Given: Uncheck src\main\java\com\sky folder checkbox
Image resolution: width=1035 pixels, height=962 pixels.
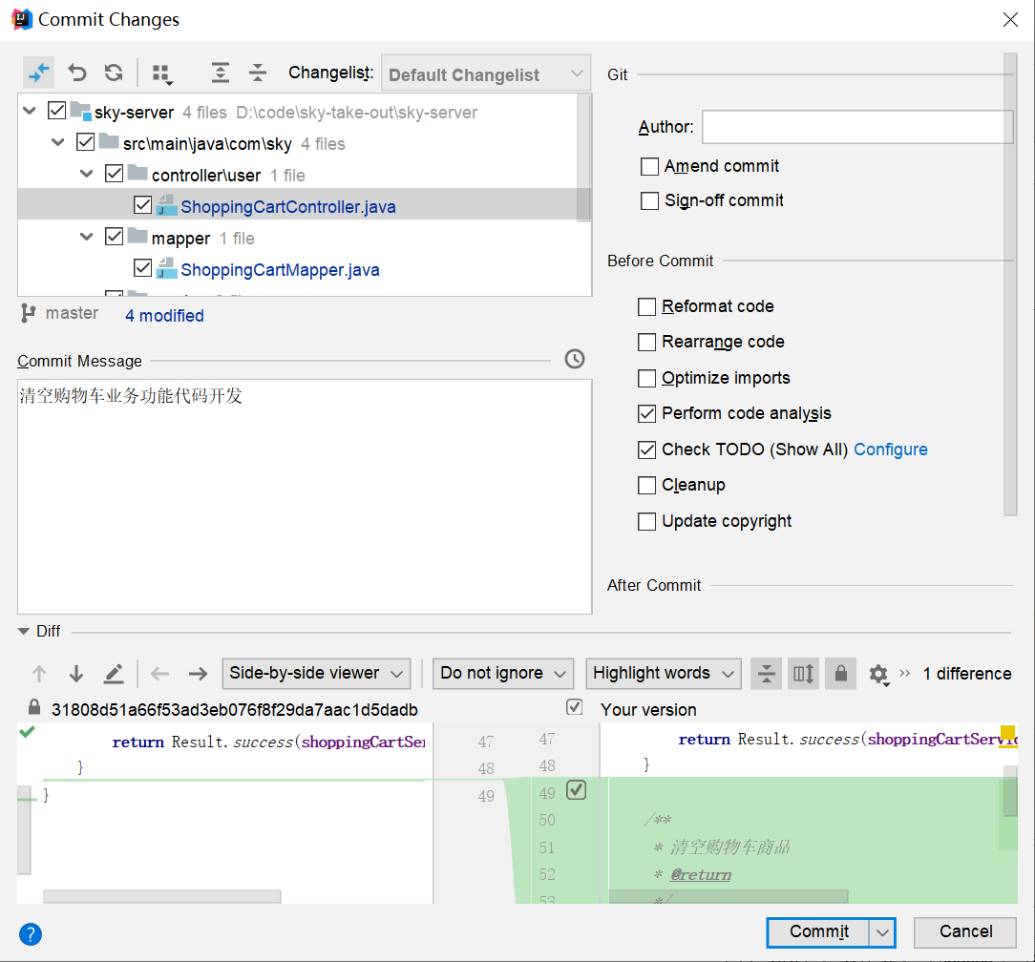Looking at the screenshot, I should click(85, 142).
